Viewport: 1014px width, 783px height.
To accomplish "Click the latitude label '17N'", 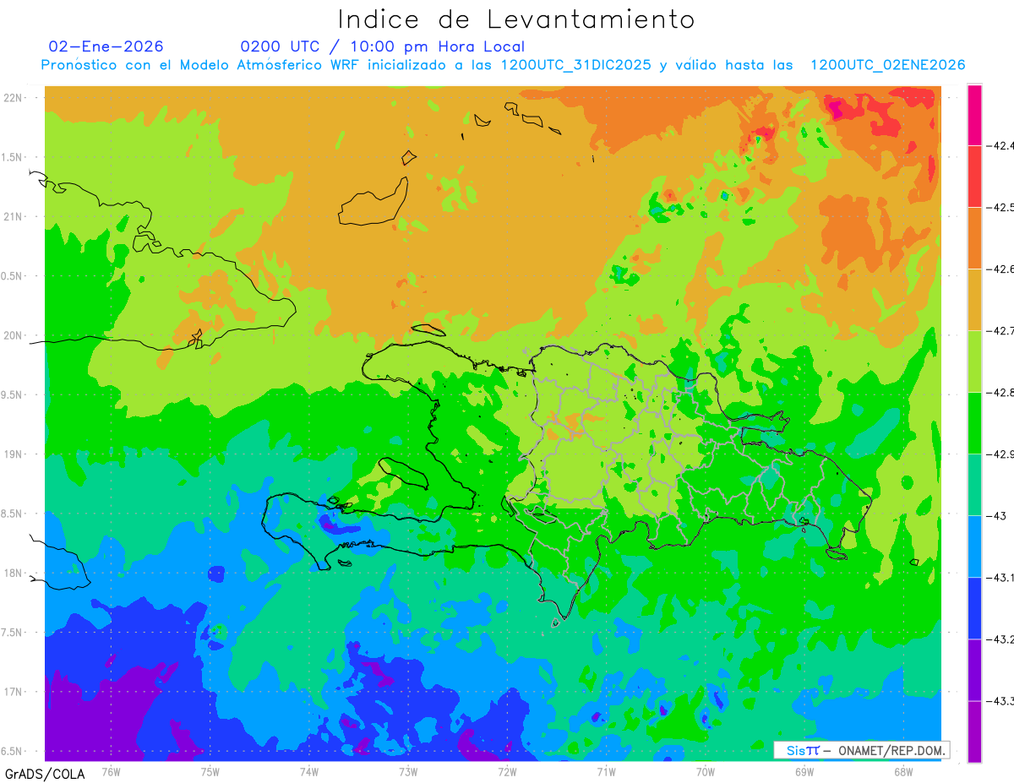I will point(14,692).
